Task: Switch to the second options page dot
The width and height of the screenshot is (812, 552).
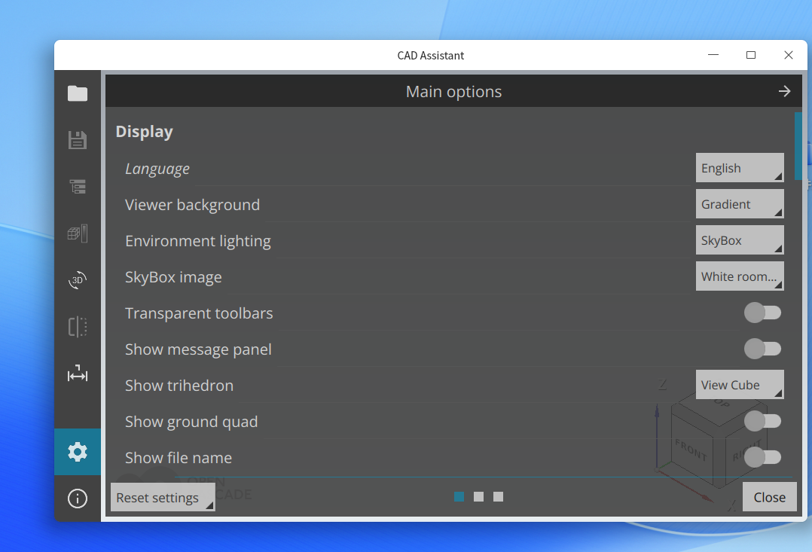Action: click(478, 496)
